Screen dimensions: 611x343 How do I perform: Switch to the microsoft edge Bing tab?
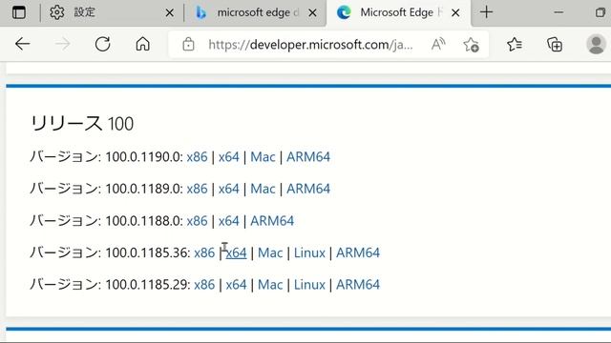tap(256, 12)
